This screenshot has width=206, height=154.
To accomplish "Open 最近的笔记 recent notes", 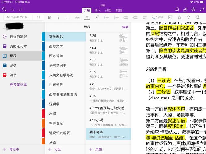I will pos(21,37).
